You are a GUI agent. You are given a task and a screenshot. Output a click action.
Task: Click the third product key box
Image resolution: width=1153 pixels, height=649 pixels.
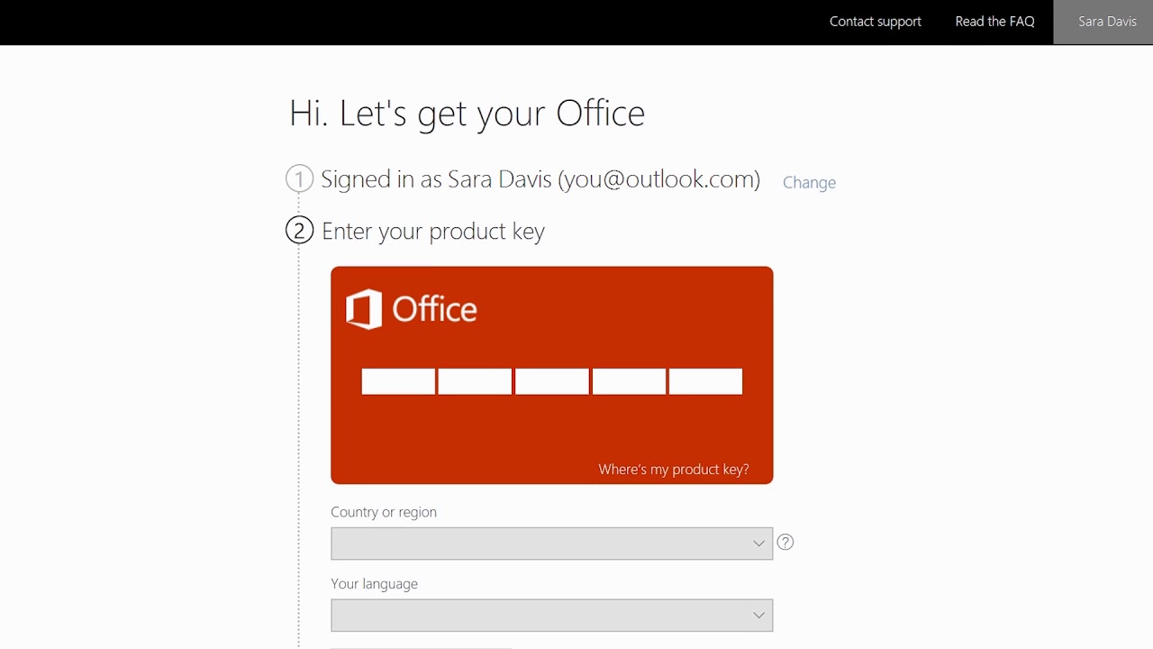(x=552, y=381)
